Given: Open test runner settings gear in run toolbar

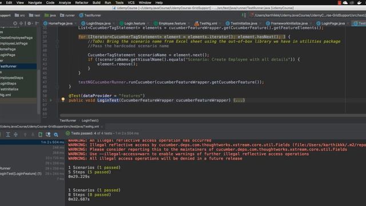Looking at the screenshot, I should 56,134.
